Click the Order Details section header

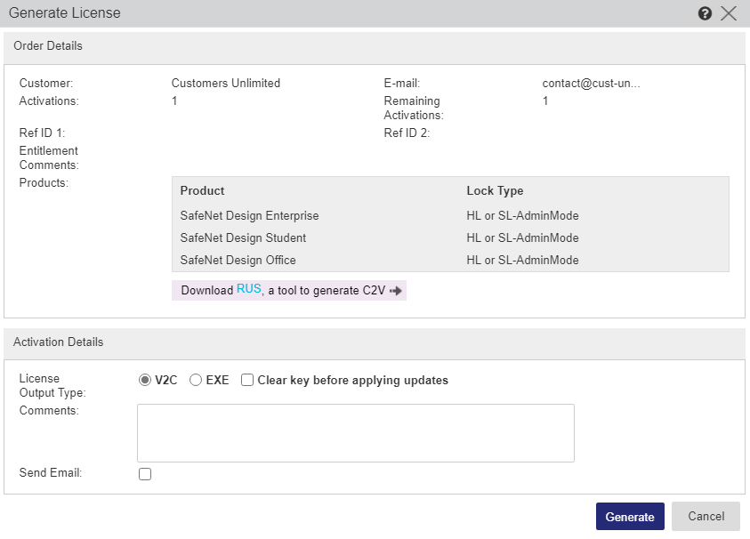click(x=375, y=48)
